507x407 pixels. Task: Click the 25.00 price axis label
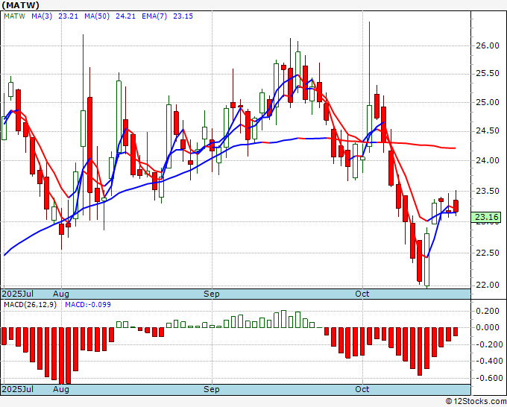pyautogui.click(x=488, y=102)
